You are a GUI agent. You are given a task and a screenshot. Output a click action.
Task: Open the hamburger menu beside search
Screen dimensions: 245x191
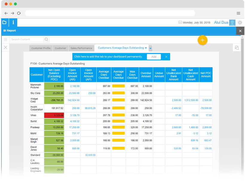coord(5,39)
